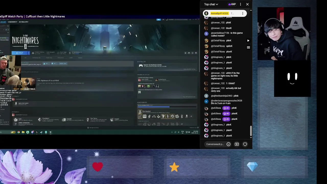327x184 pixels.
Task: Click the Foraged achievement icon
Action: pos(112,119)
